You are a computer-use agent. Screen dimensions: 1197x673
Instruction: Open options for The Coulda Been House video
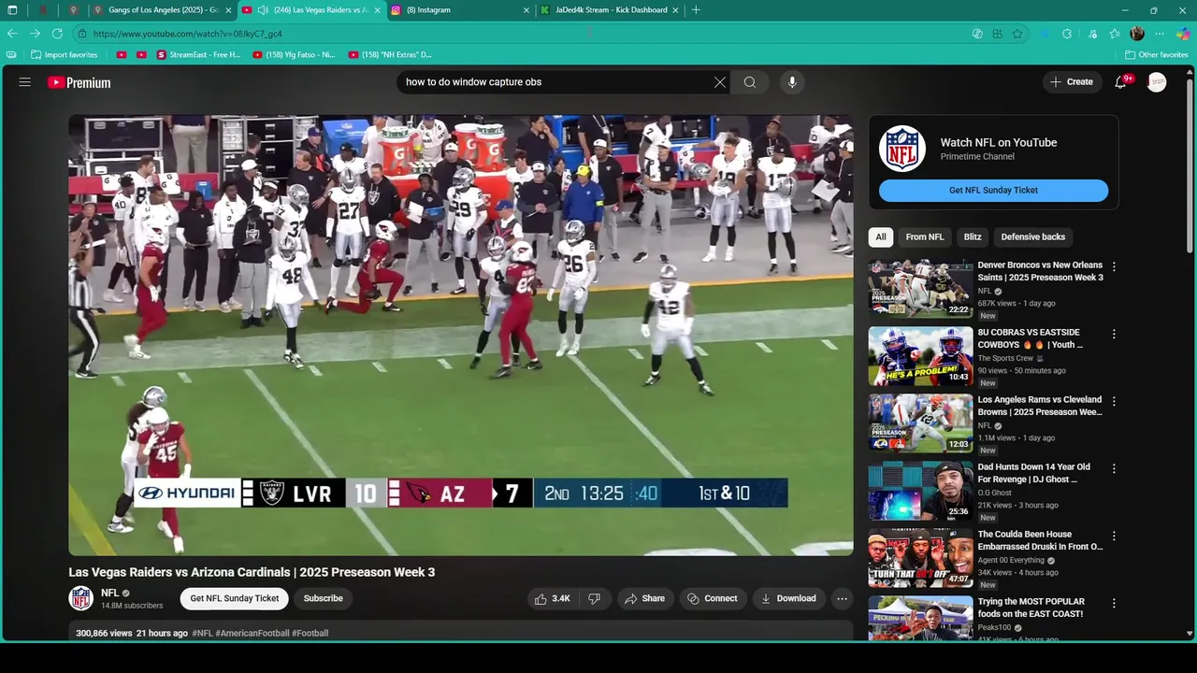click(x=1114, y=536)
